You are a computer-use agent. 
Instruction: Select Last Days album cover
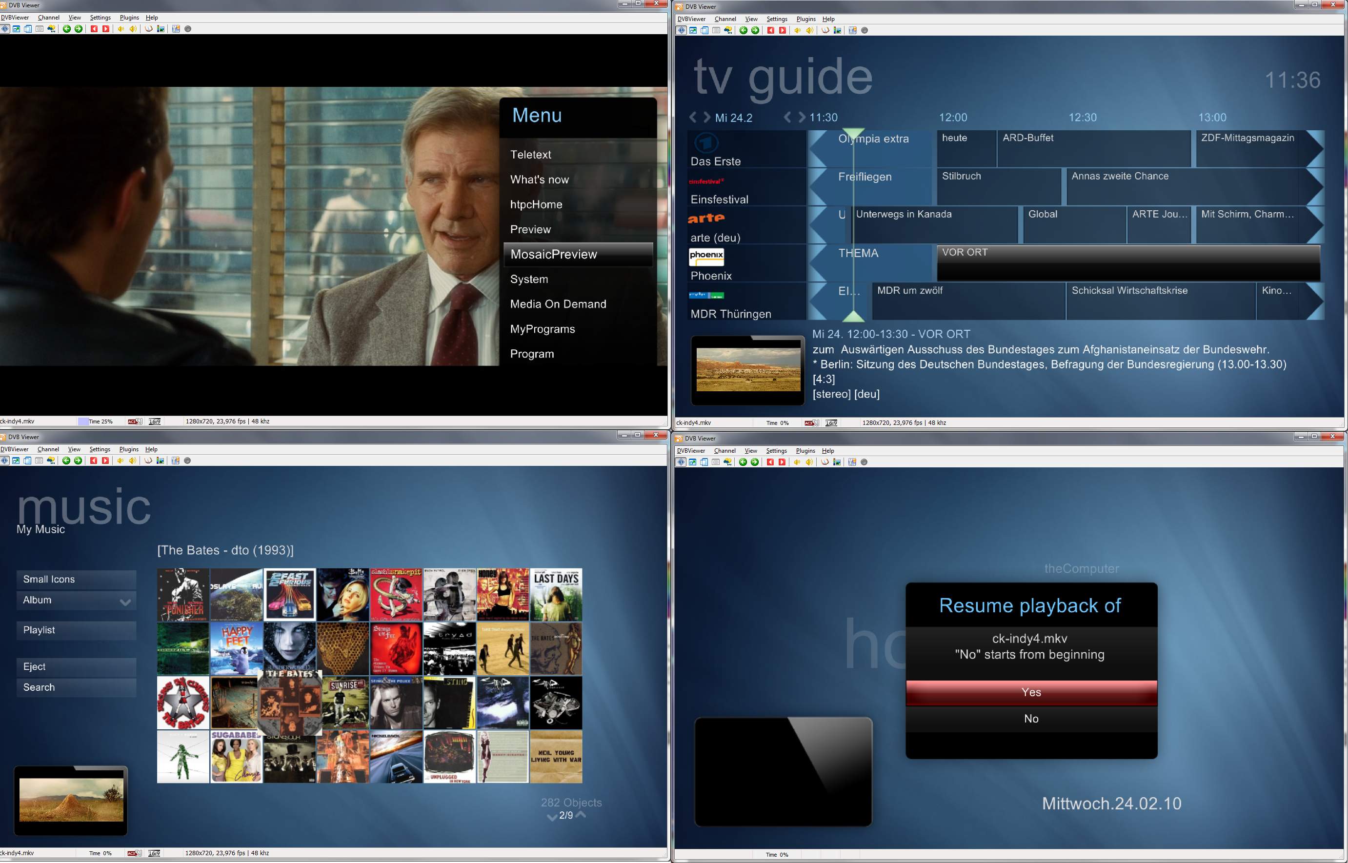point(556,595)
